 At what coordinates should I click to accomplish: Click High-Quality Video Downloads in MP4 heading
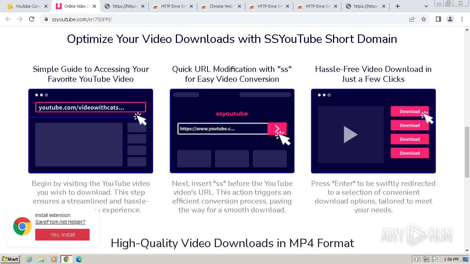coord(232,243)
